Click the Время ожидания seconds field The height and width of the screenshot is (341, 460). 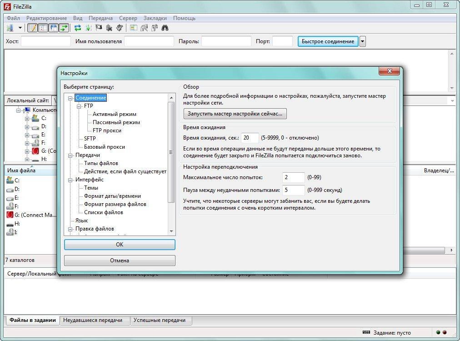click(250, 138)
